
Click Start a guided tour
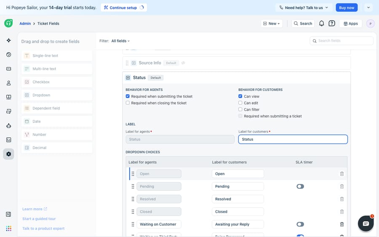tap(39, 218)
